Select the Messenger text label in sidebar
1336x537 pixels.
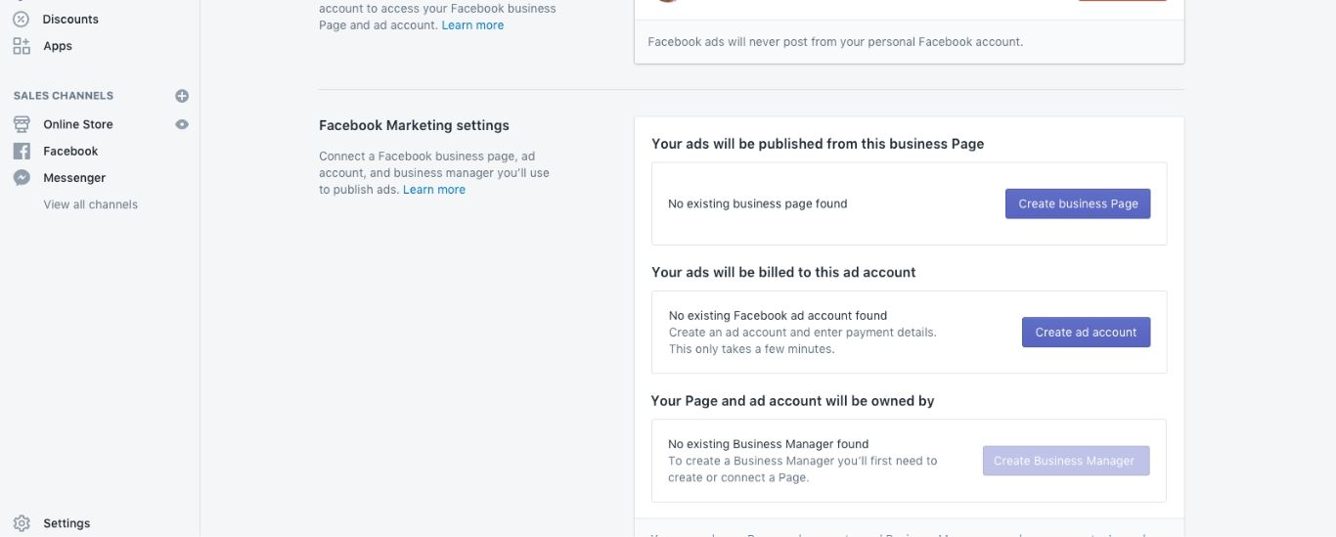coord(74,178)
